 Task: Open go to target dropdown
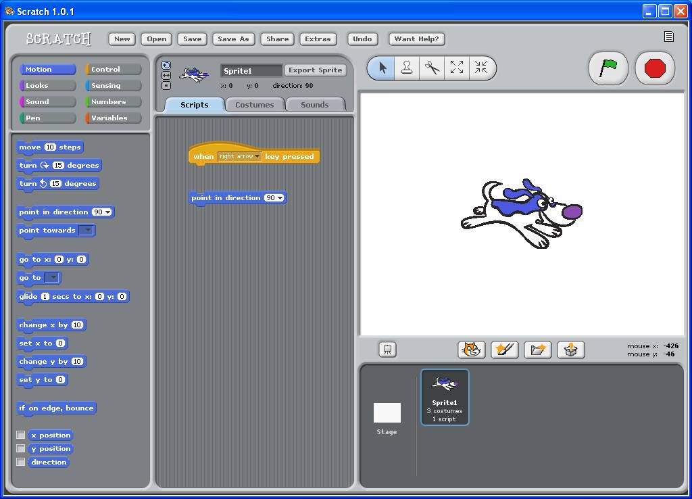(51, 277)
